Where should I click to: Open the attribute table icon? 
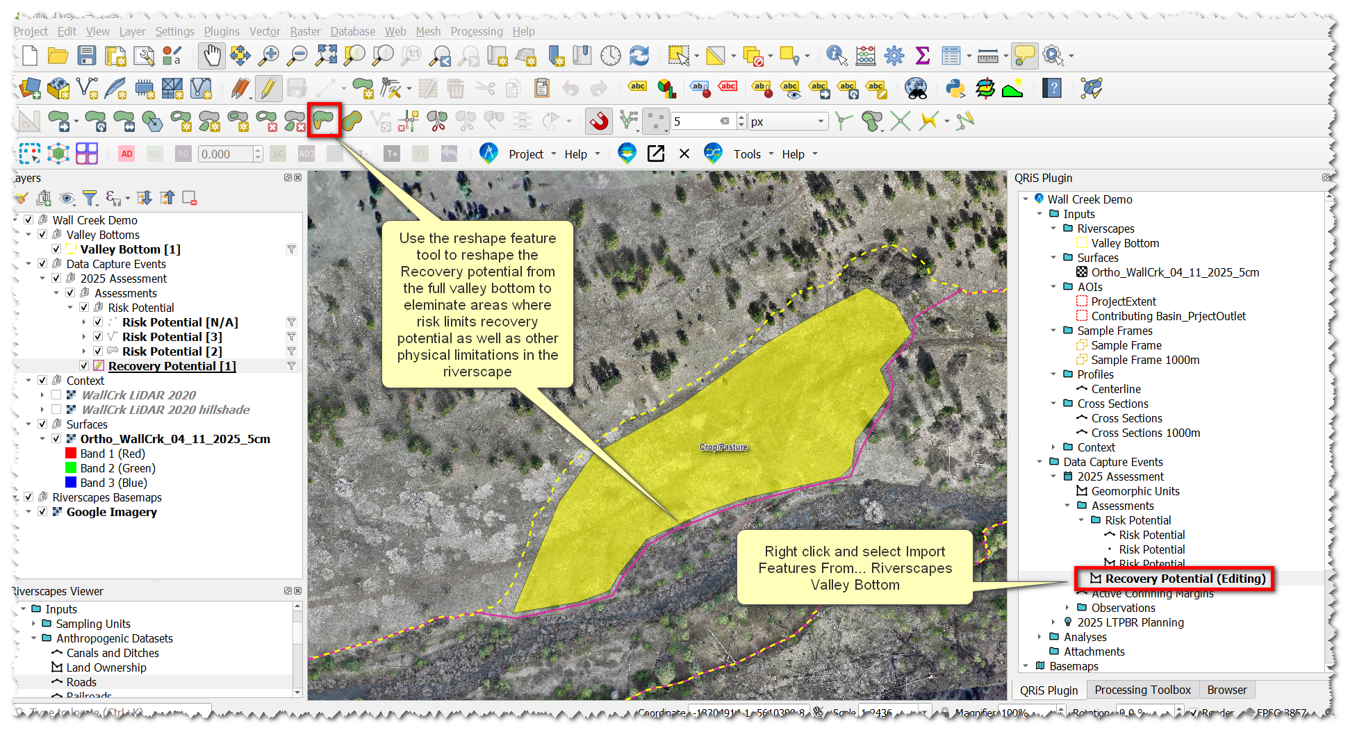click(951, 56)
